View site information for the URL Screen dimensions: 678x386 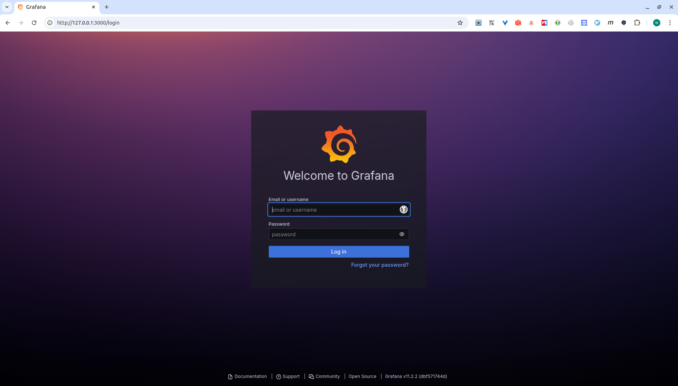point(50,23)
